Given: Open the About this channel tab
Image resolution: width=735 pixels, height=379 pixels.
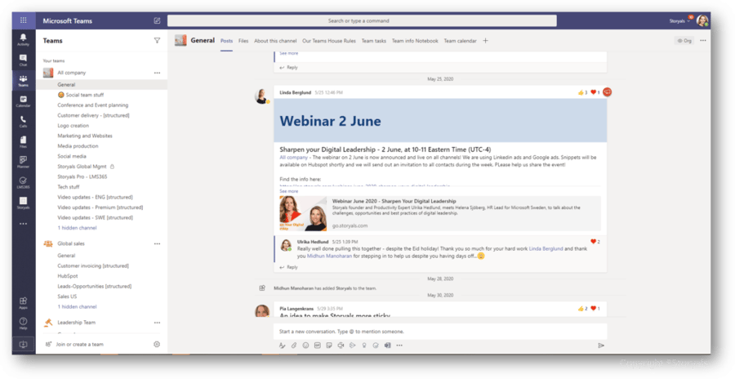Looking at the screenshot, I should 275,41.
